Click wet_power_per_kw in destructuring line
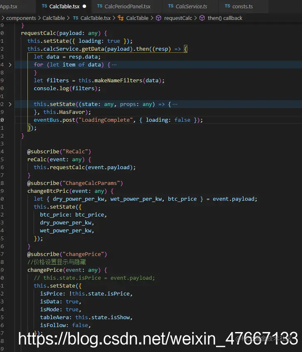302x352 pixels. (x=136, y=199)
